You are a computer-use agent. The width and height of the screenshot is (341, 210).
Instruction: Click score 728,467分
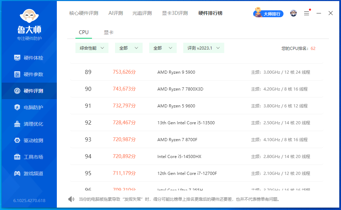pos(124,123)
